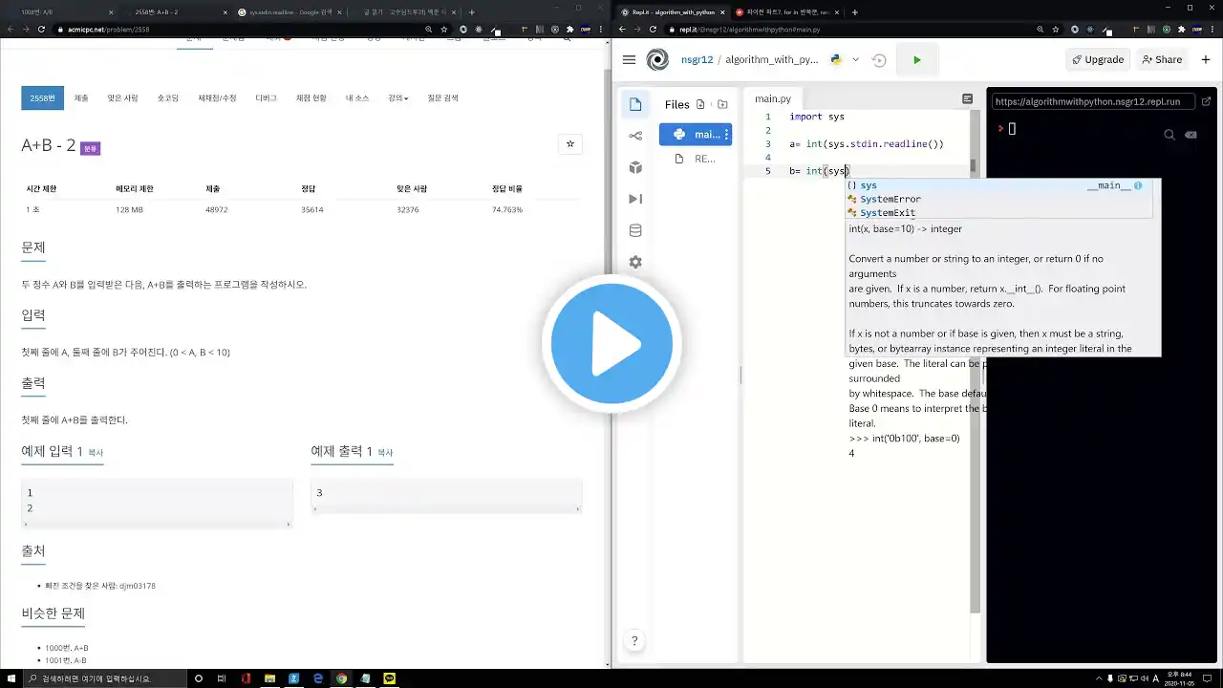Viewport: 1223px width, 688px height.
Task: Open the djm03178 user link
Action: 138,585
